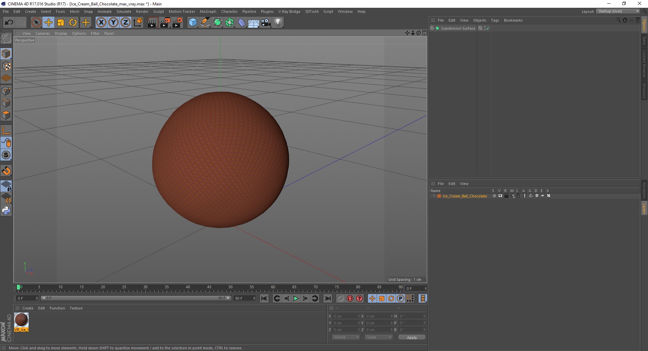Toggle lock for Ice_Cream_Ball_Chocolate layer
The width and height of the screenshot is (648, 351).
pyautogui.click(x=518, y=196)
